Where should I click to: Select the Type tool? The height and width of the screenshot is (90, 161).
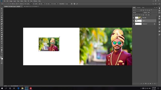point(2,43)
